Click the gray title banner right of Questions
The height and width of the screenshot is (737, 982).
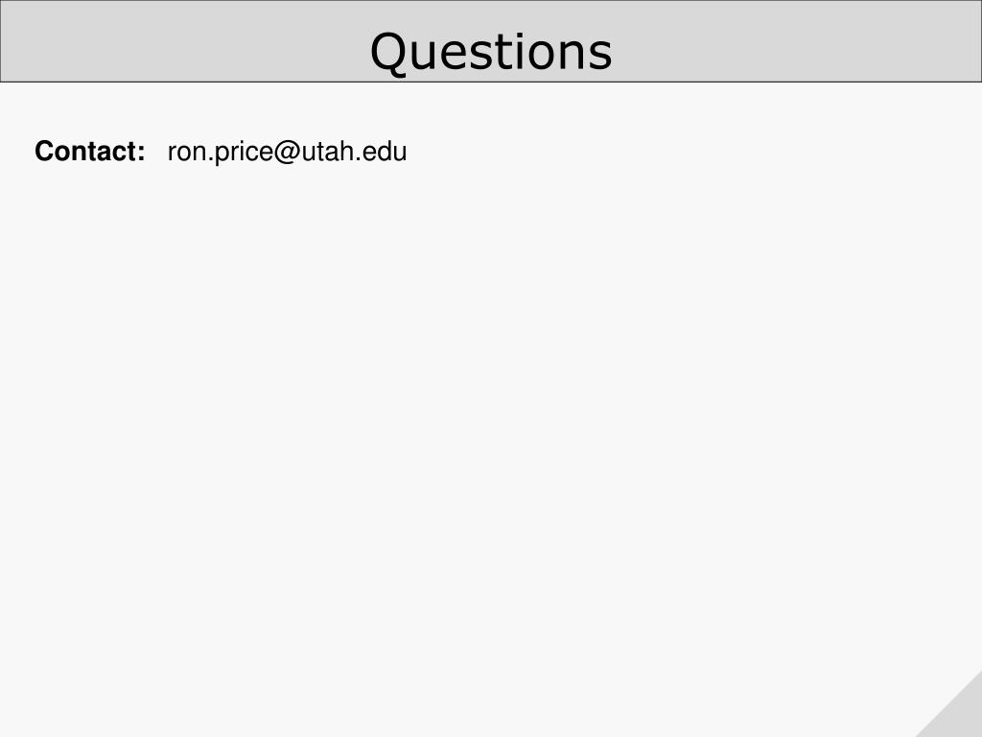[x=797, y=41]
